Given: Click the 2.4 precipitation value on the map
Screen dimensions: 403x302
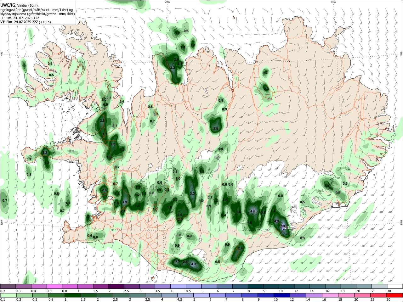Looking at the screenshot, I should [240, 248].
